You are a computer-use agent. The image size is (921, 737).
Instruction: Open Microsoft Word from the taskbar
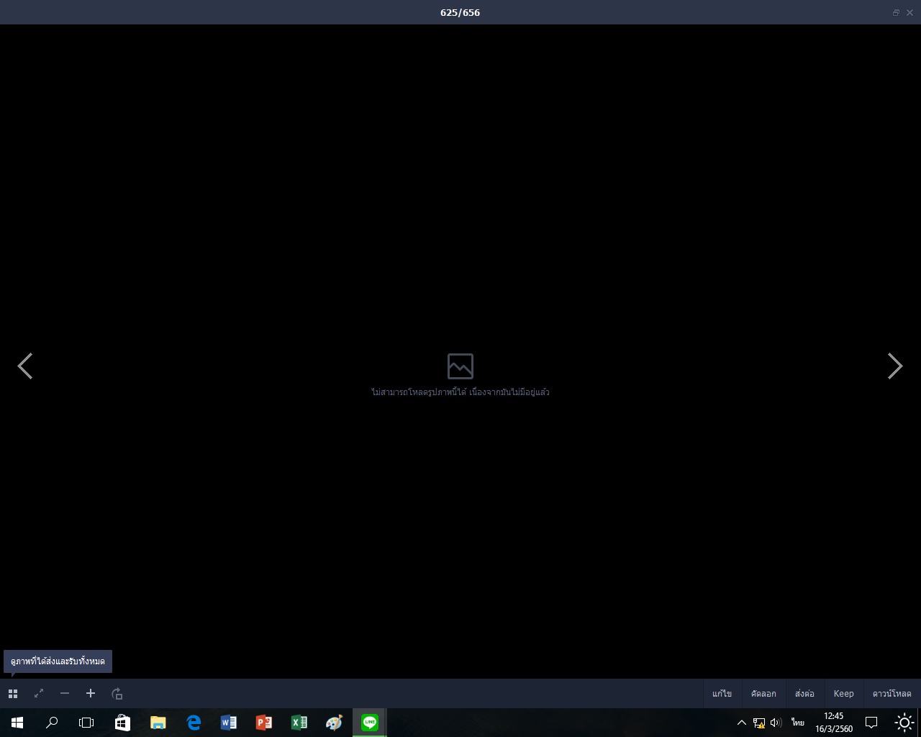(228, 723)
